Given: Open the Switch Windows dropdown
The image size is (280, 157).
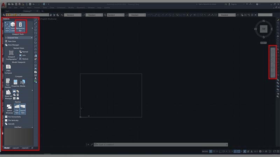Looking at the screenshot, I should [x=9, y=109].
